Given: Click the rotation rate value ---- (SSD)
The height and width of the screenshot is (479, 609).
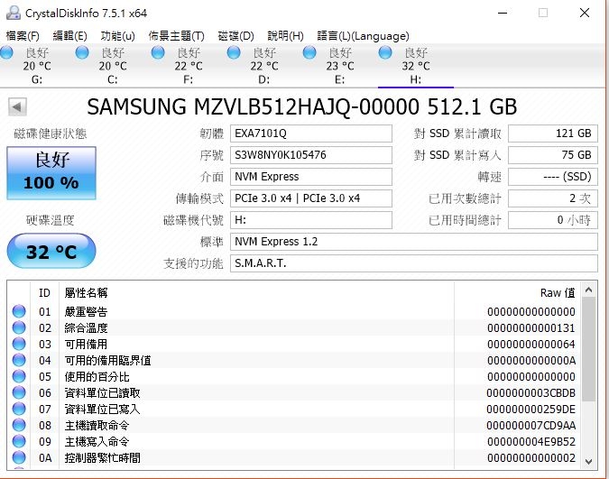Looking at the screenshot, I should click(553, 177).
